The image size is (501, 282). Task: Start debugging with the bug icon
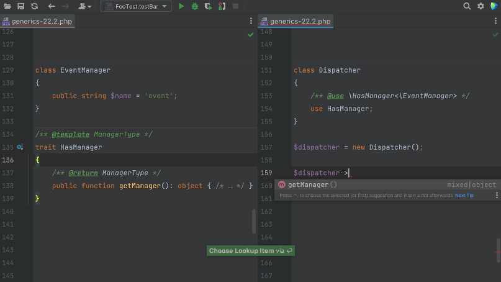point(194,6)
